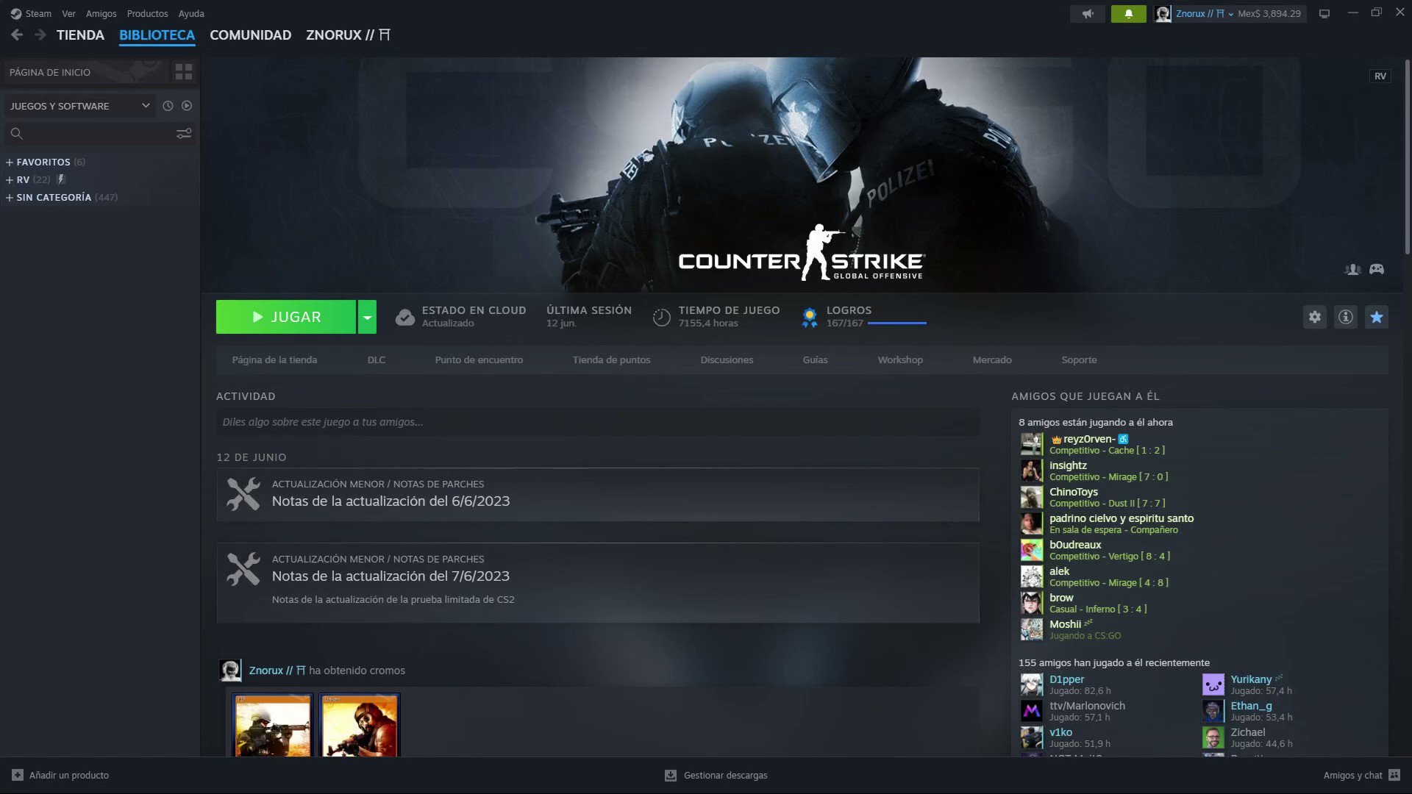Click the add product plus icon
Viewport: 1412px width, 794px height.
pos(18,775)
